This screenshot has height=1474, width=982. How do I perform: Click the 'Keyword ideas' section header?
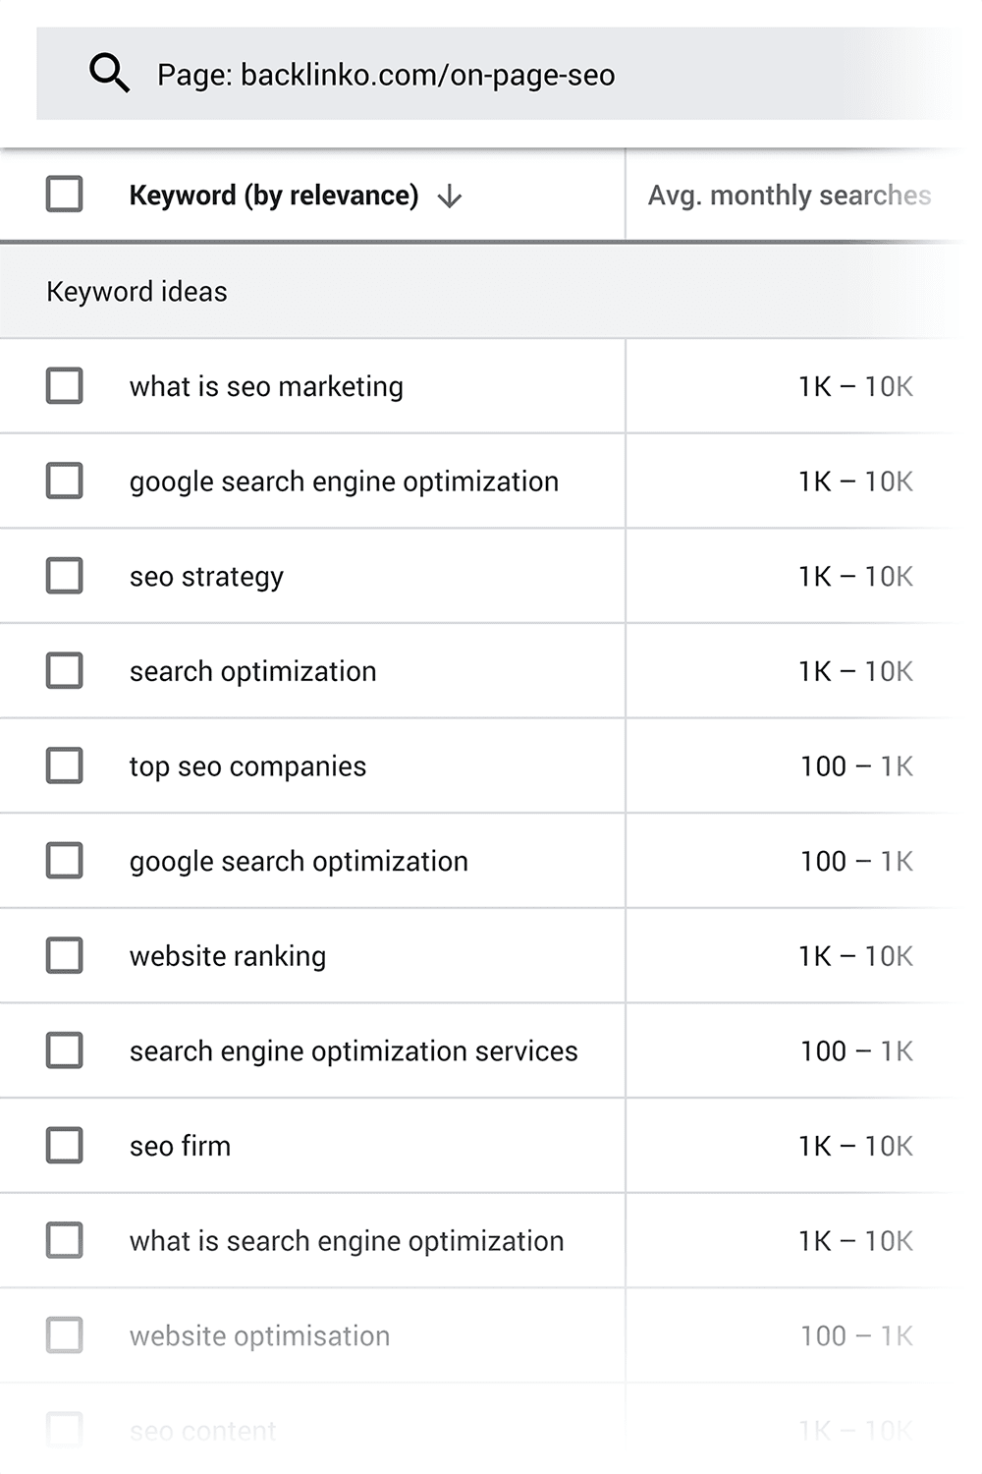click(136, 292)
